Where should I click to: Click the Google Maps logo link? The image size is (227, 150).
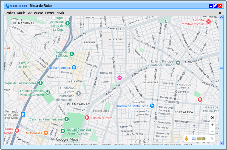[67, 139]
